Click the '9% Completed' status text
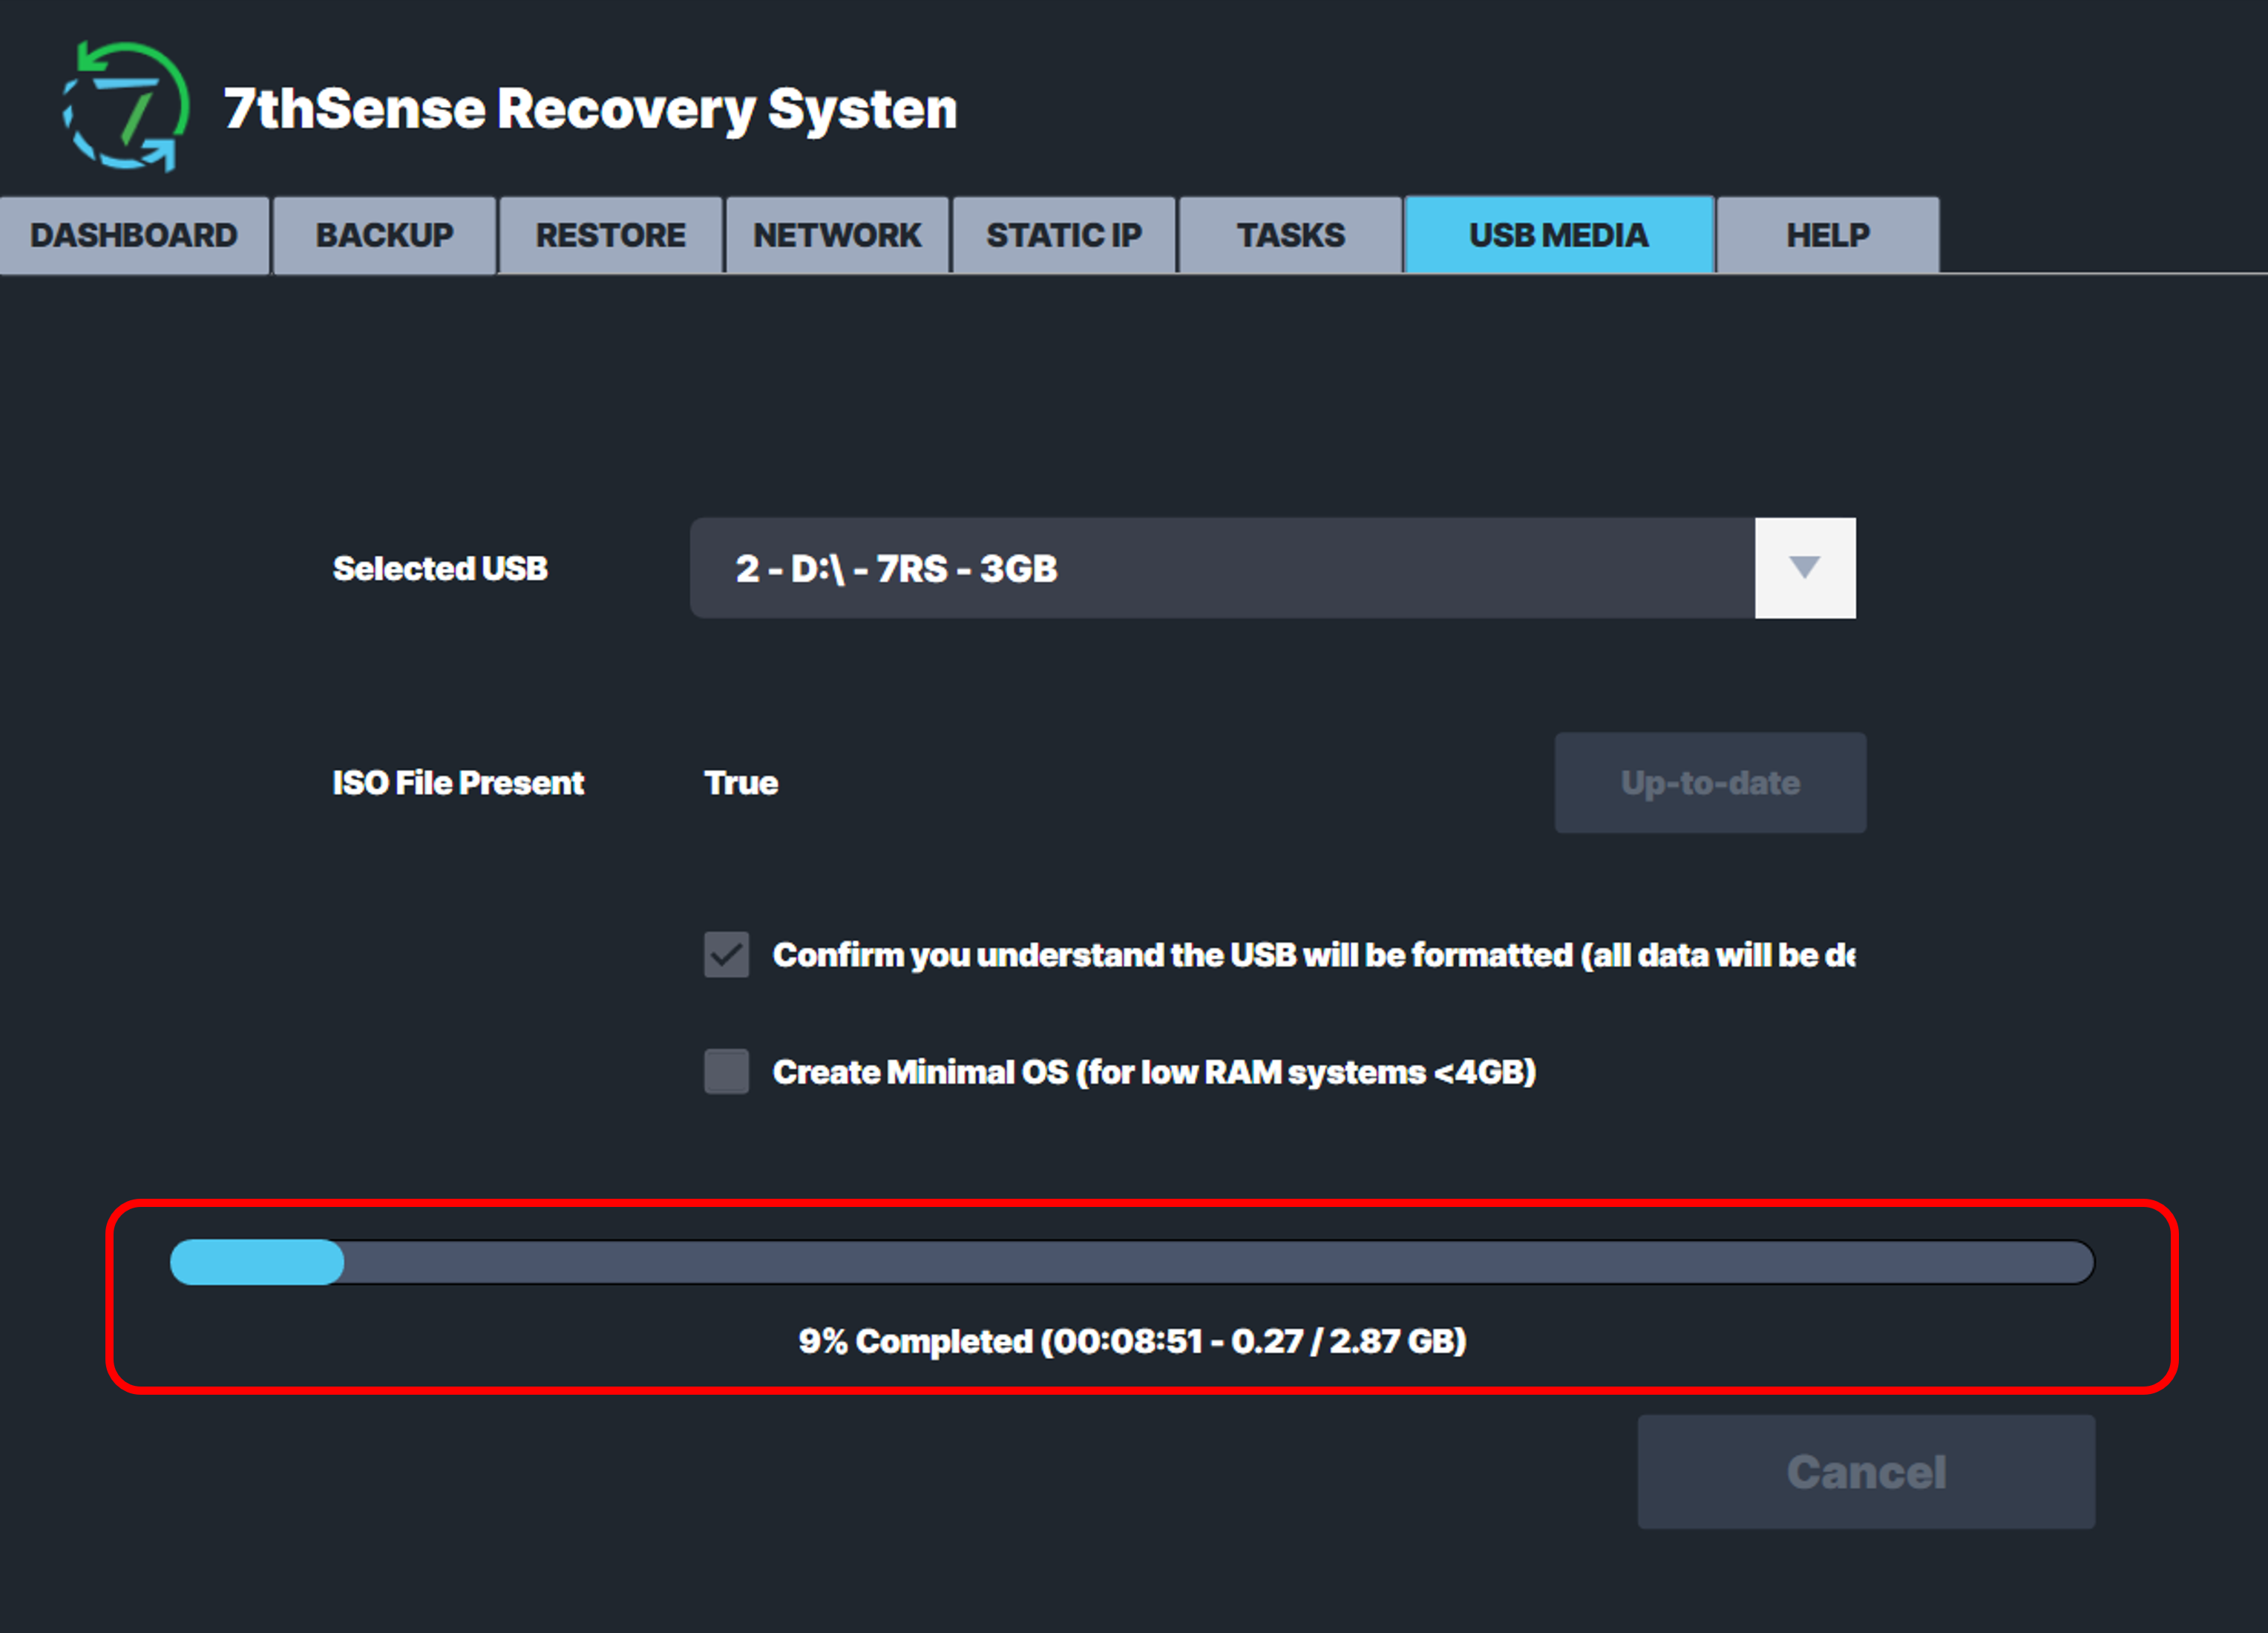Screen dimensions: 2268x1633 tap(1132, 1341)
